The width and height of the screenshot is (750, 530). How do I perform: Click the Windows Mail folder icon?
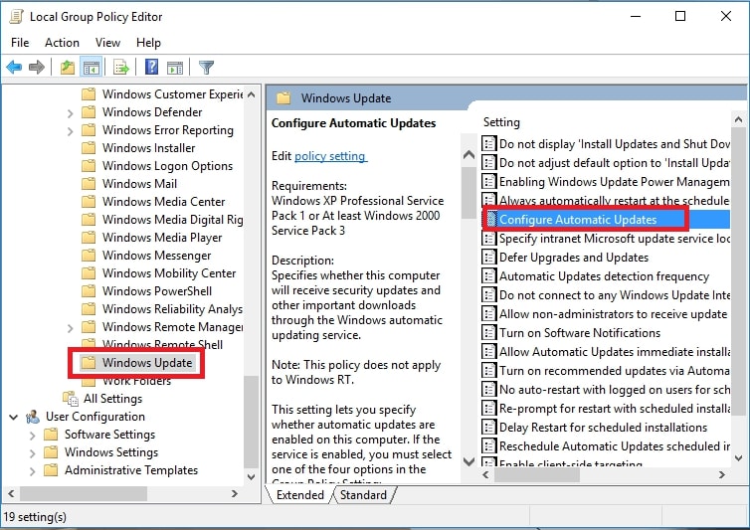[x=89, y=184]
